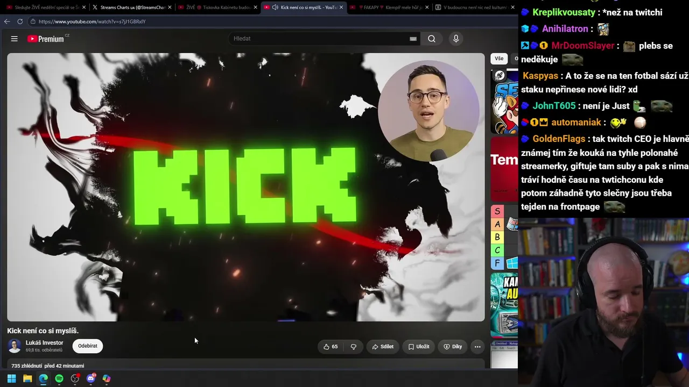This screenshot has height=387, width=689.
Task: Open the 'KA AU' recommended video thumbnail
Action: tap(504, 305)
